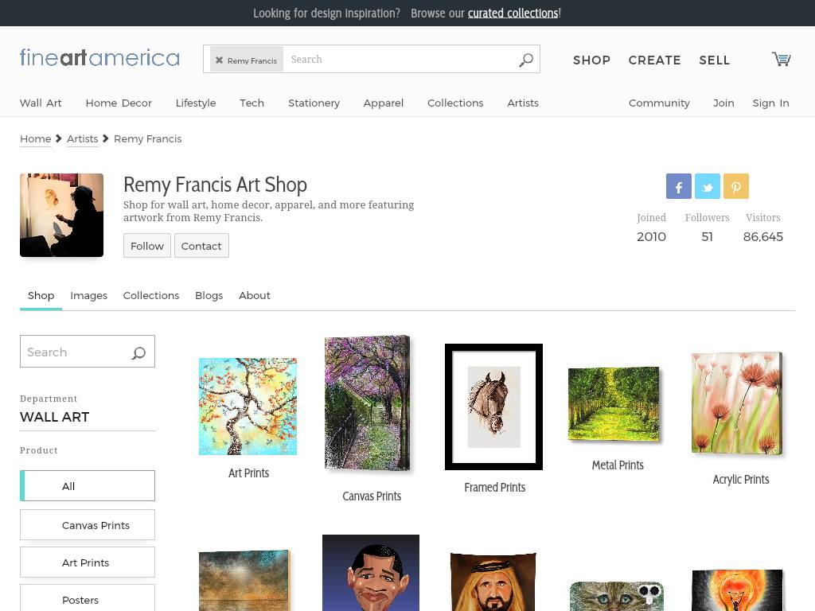Expand the SHOP header menu
This screenshot has height=611, width=815.
591,60
